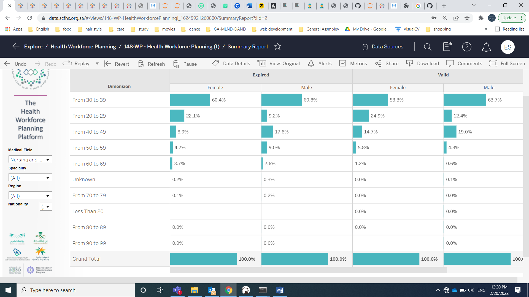Pause data updates in toolbar
Viewport: 529px width, 297px height.
pos(185,64)
